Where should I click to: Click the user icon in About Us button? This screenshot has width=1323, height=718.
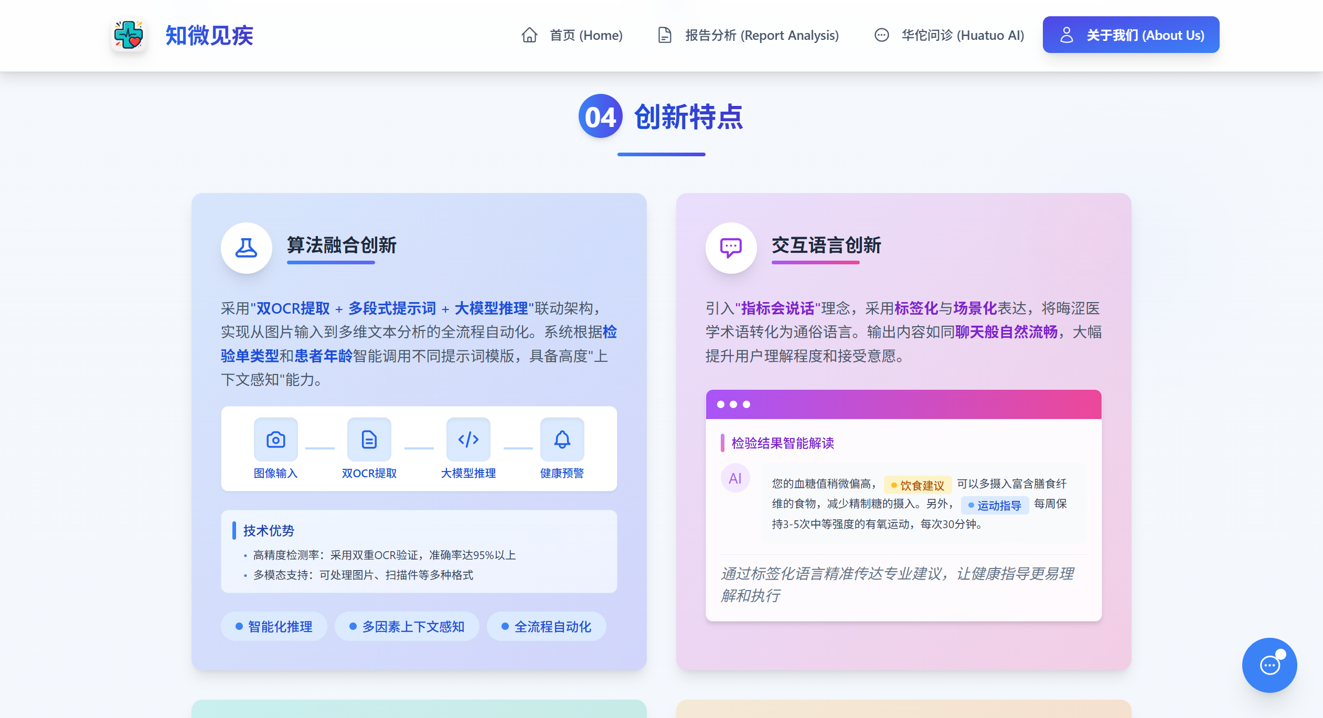1066,35
